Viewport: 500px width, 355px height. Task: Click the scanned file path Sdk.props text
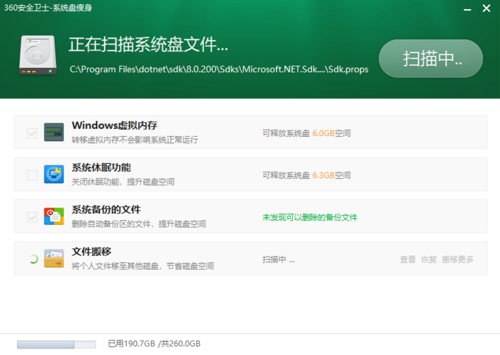219,69
